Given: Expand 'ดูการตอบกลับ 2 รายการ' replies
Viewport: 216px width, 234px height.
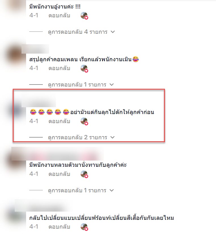Looking at the screenshot, I should click(x=78, y=137).
